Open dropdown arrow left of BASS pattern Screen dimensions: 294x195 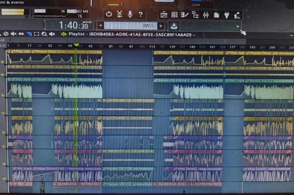click(100, 26)
